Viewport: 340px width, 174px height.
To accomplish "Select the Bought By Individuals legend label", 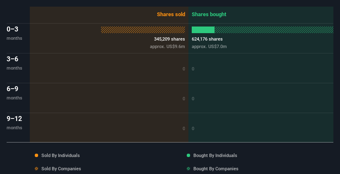I will pyautogui.click(x=215, y=155).
